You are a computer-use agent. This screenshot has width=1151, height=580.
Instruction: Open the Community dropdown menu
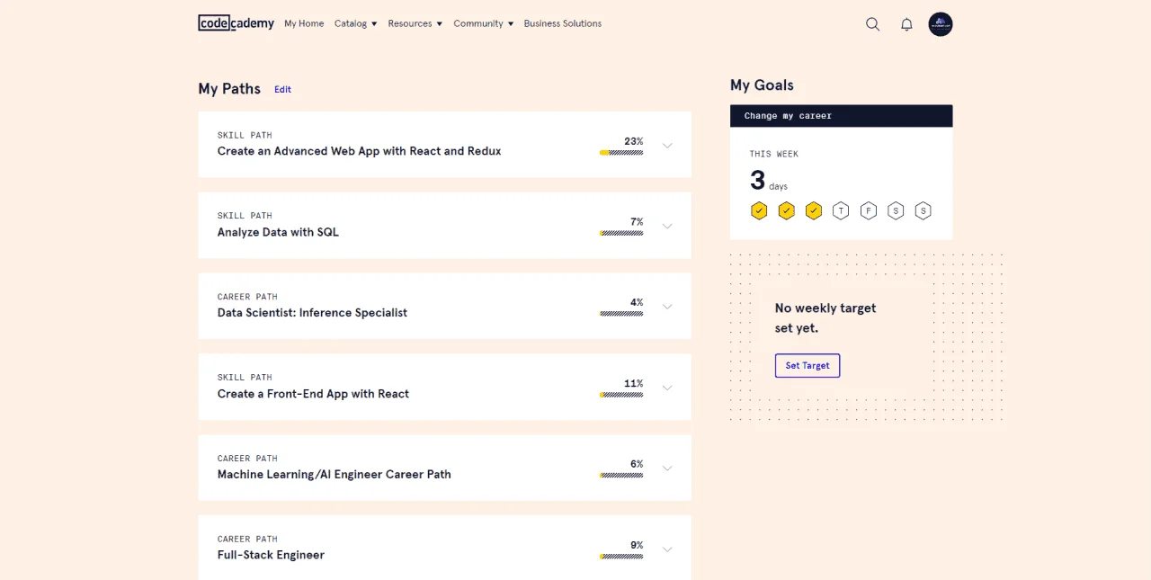coord(484,23)
